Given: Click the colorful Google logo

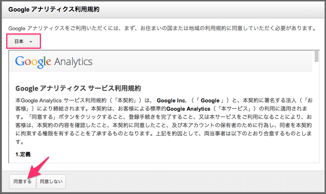Looking at the screenshot, I should [33, 62].
